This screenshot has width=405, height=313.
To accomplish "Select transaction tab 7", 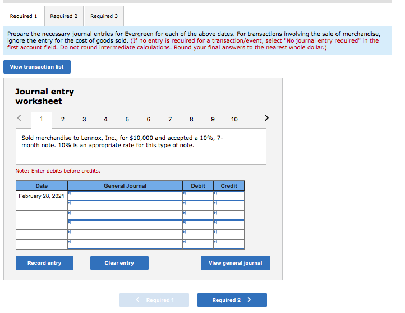I will (x=170, y=119).
